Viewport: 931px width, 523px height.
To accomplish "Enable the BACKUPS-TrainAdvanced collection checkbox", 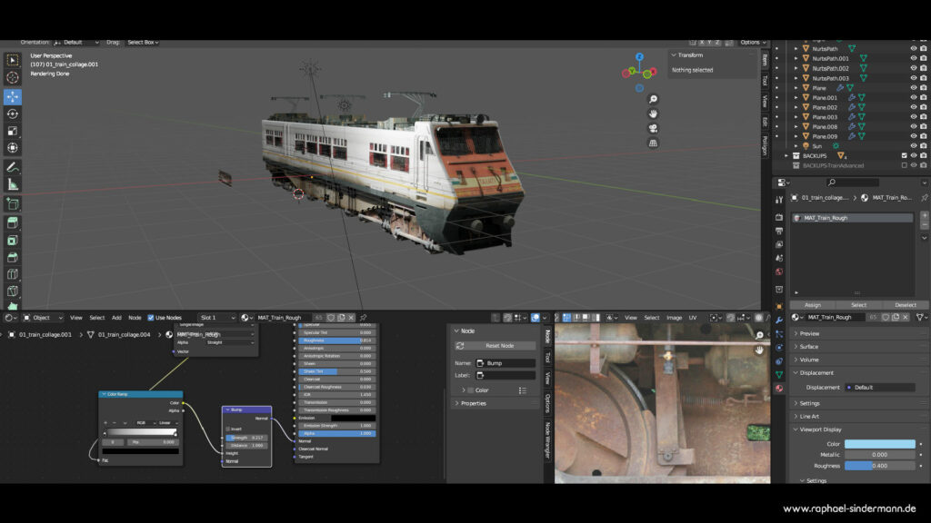I will pyautogui.click(x=905, y=165).
